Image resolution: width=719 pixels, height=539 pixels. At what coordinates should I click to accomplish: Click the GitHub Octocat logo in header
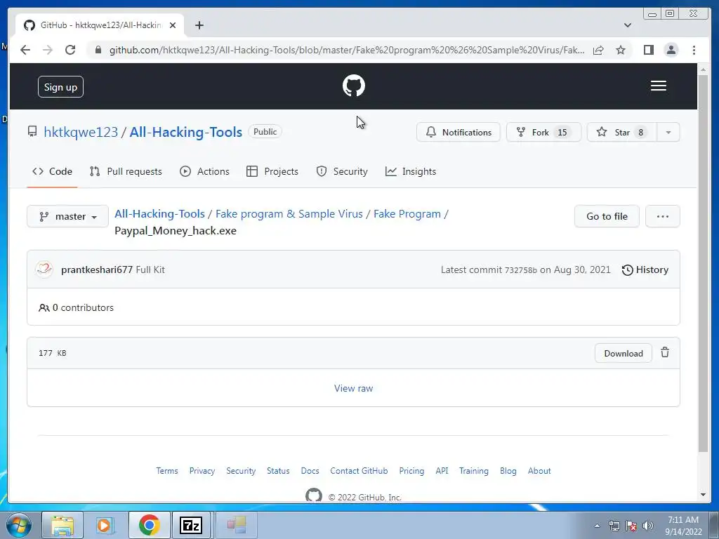click(x=354, y=86)
